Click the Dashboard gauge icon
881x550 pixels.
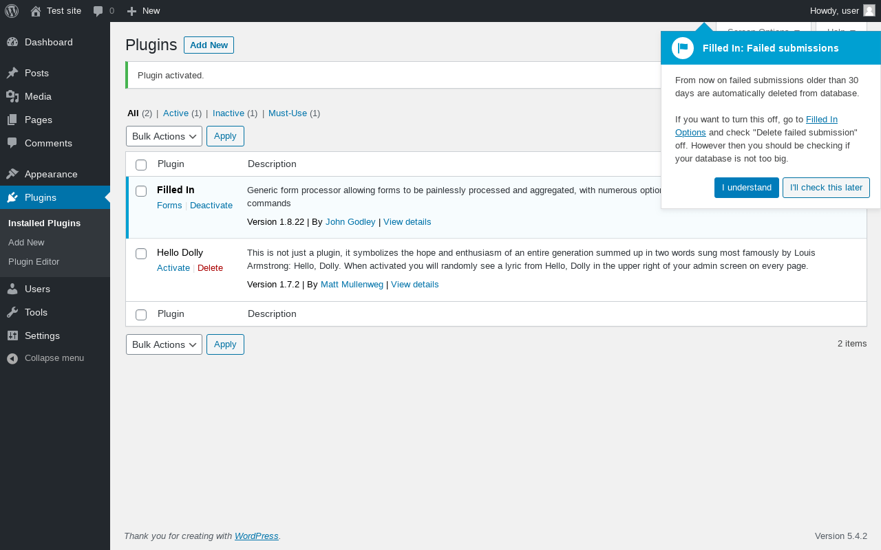(12, 42)
